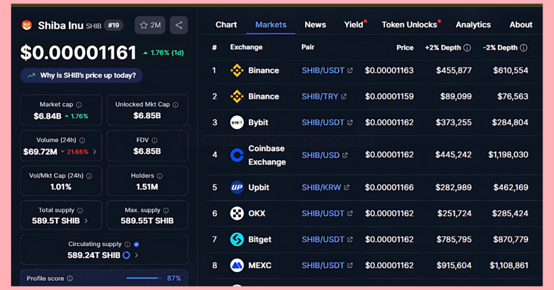This screenshot has width=554, height=290.
Task: Add SHIB to watchlist via star button
Action: 150,25
